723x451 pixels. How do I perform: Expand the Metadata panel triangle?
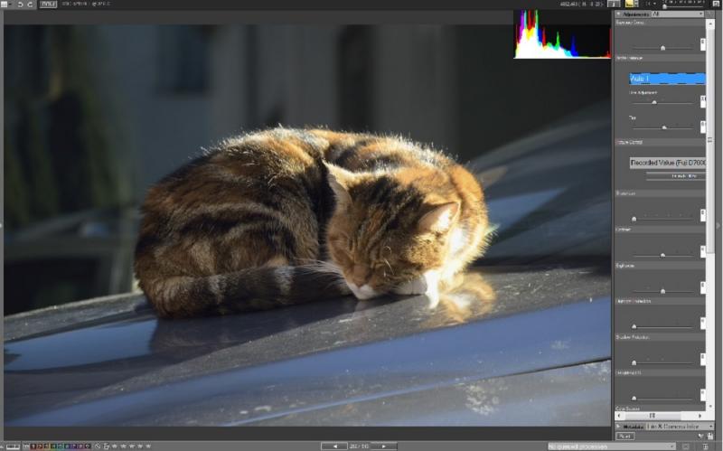click(618, 427)
